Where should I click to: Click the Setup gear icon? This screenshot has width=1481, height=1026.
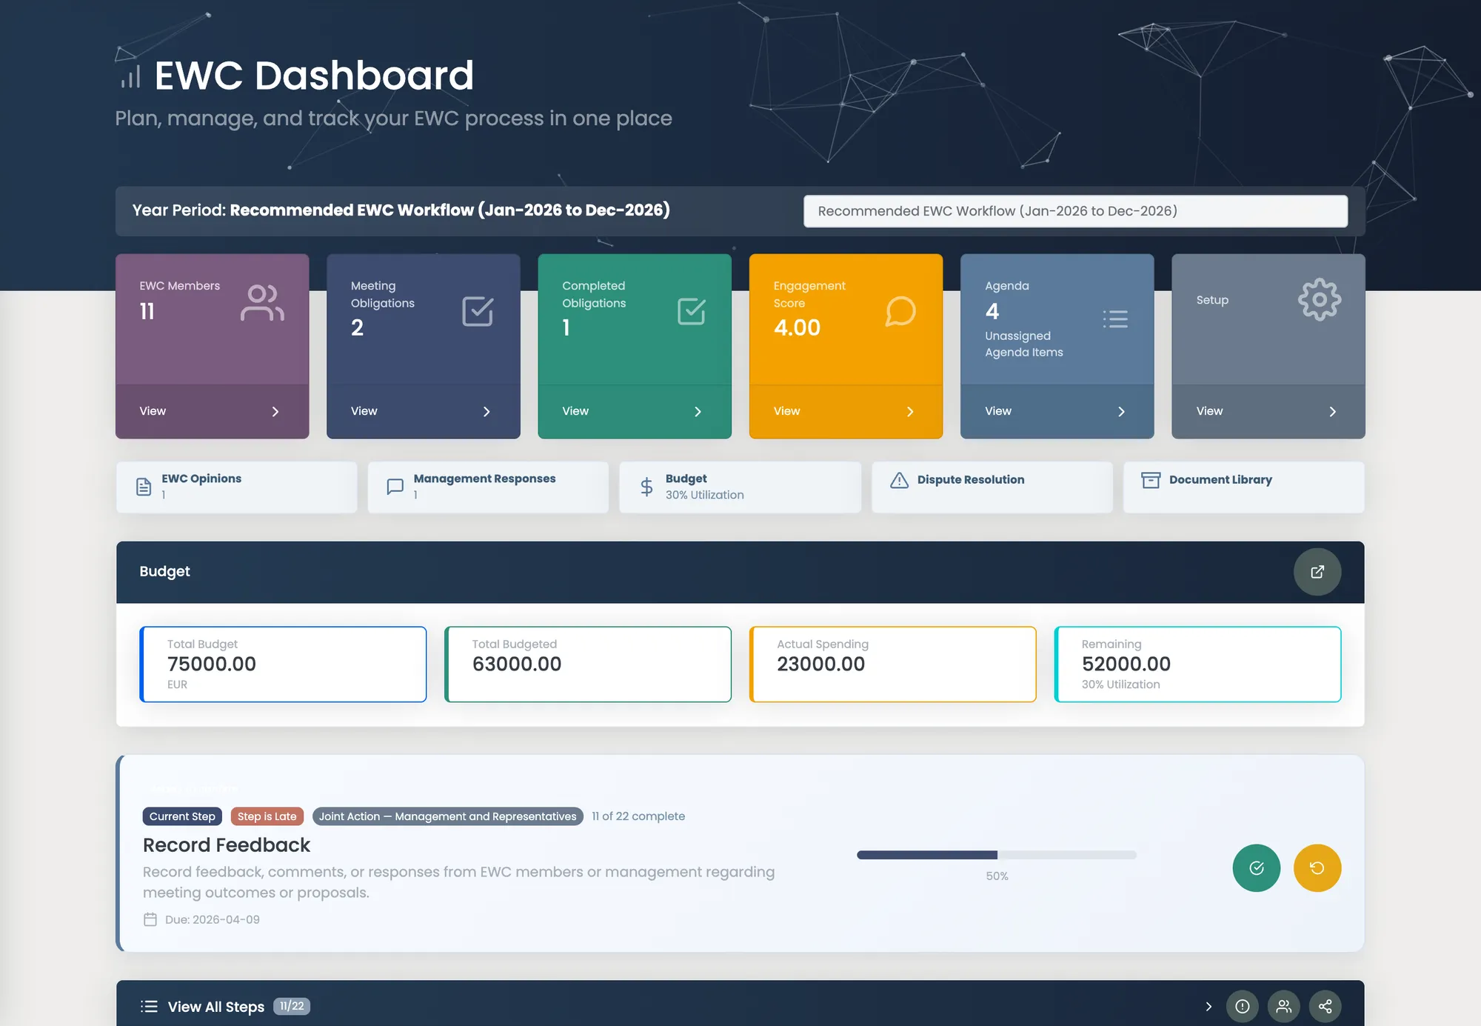click(x=1319, y=299)
